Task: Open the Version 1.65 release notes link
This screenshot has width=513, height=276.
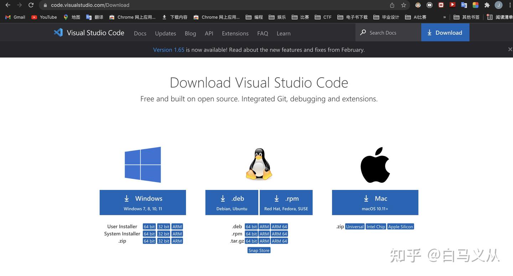Action: 169,49
